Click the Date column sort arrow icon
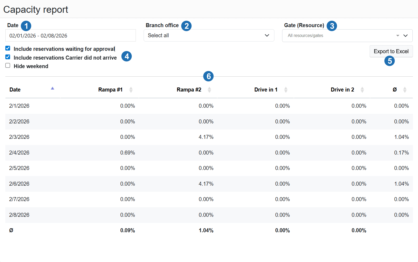The image size is (418, 262). [x=52, y=88]
